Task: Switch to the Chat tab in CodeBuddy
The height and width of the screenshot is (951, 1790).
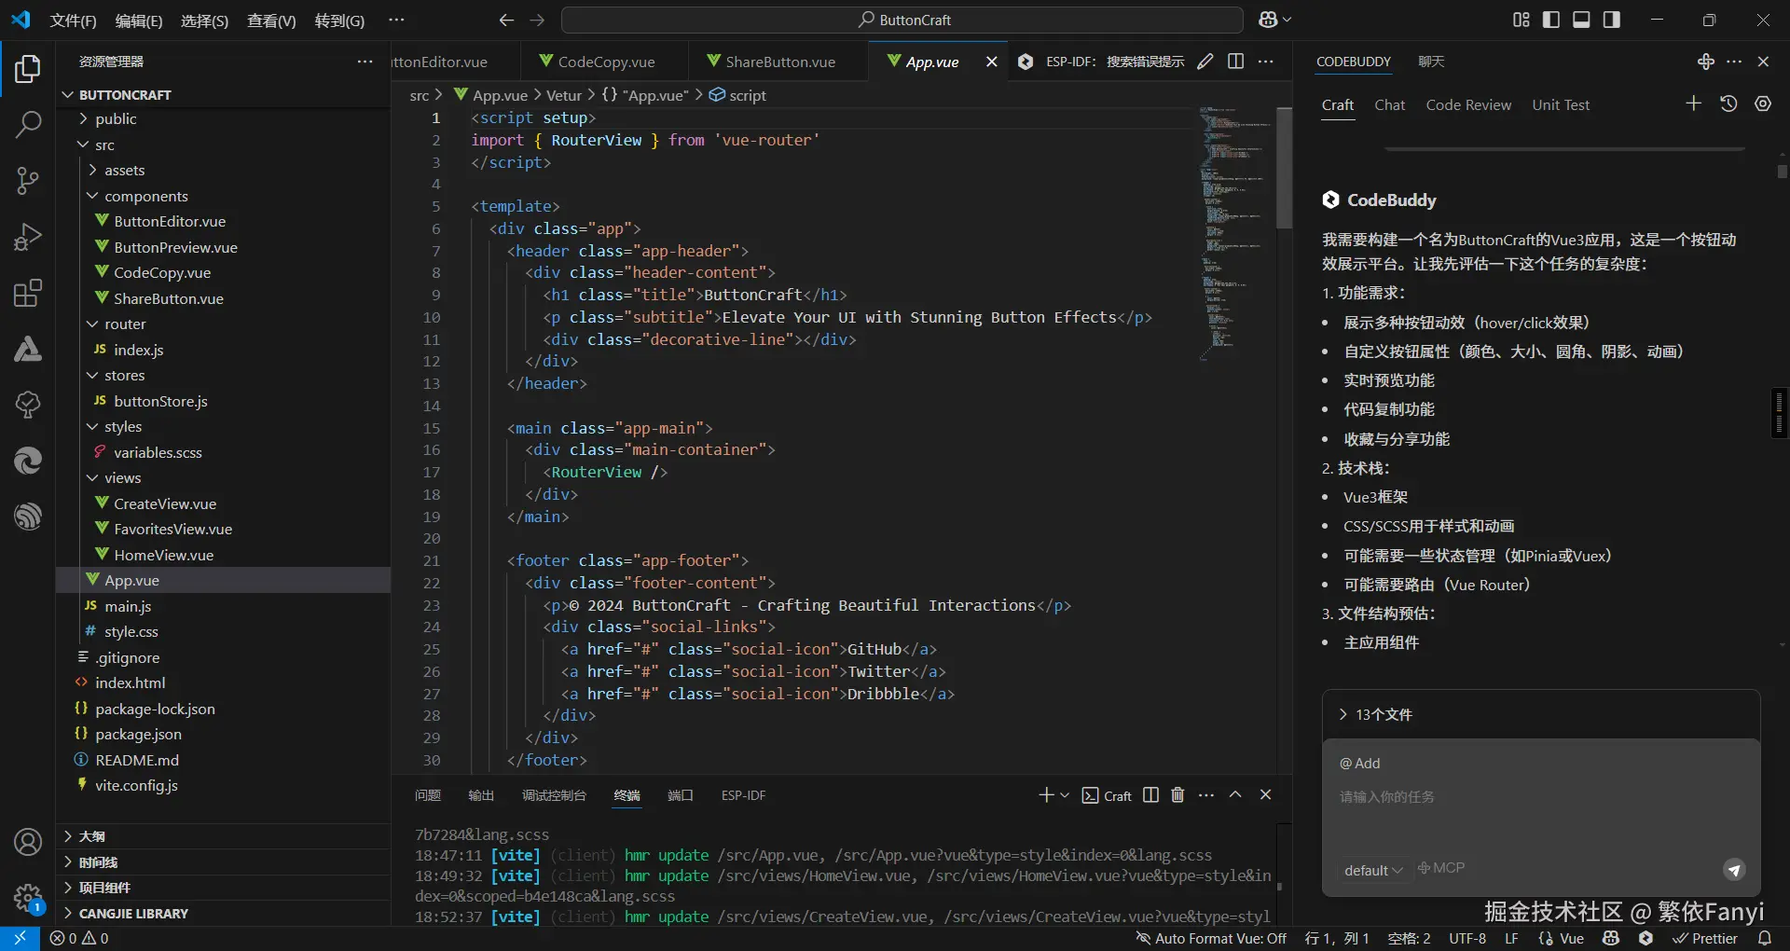Action: (x=1389, y=104)
